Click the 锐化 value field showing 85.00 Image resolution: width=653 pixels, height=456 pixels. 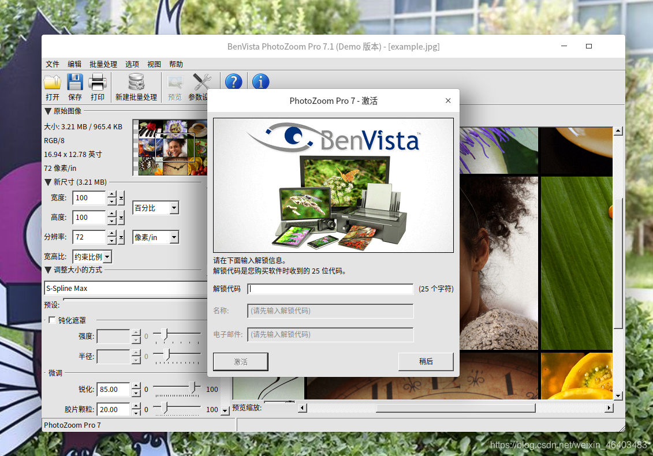pyautogui.click(x=113, y=390)
